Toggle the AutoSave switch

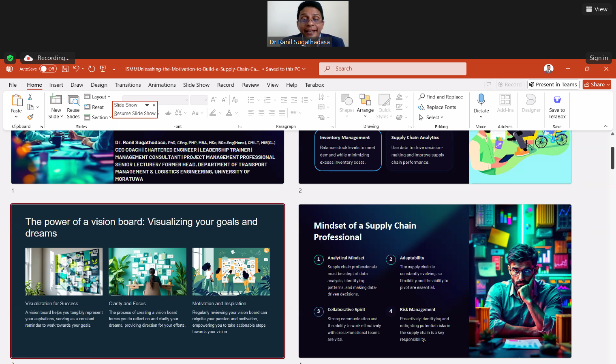48,69
